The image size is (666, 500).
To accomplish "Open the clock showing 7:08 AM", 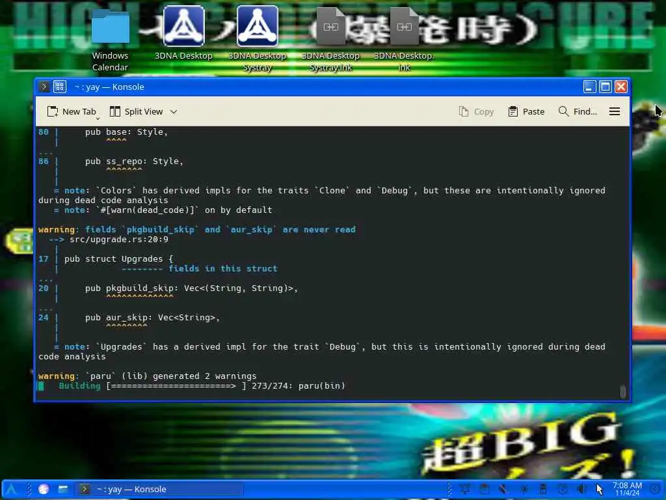I will click(628, 490).
